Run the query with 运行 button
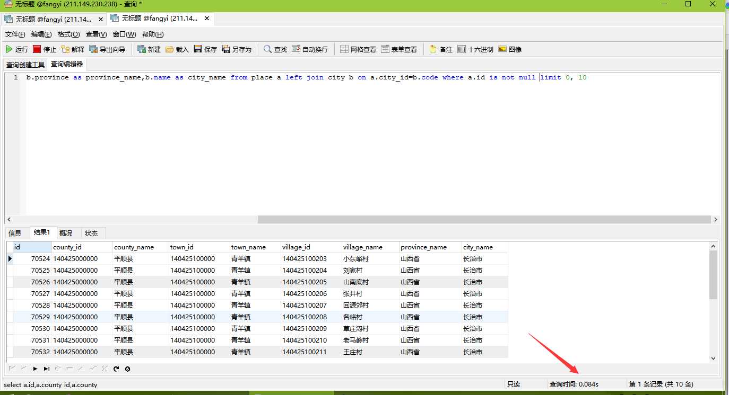Image resolution: width=729 pixels, height=395 pixels. pyautogui.click(x=17, y=49)
